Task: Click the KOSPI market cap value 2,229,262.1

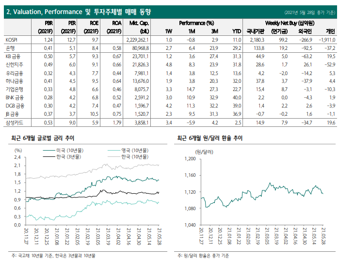Action: (x=138, y=40)
